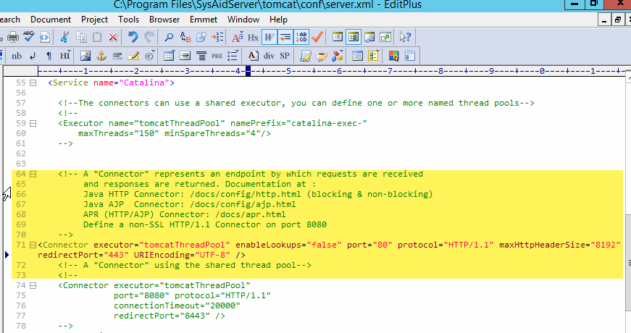The width and height of the screenshot is (631, 333).
Task: Insert a paragraph tag icon
Action: [x=49, y=56]
